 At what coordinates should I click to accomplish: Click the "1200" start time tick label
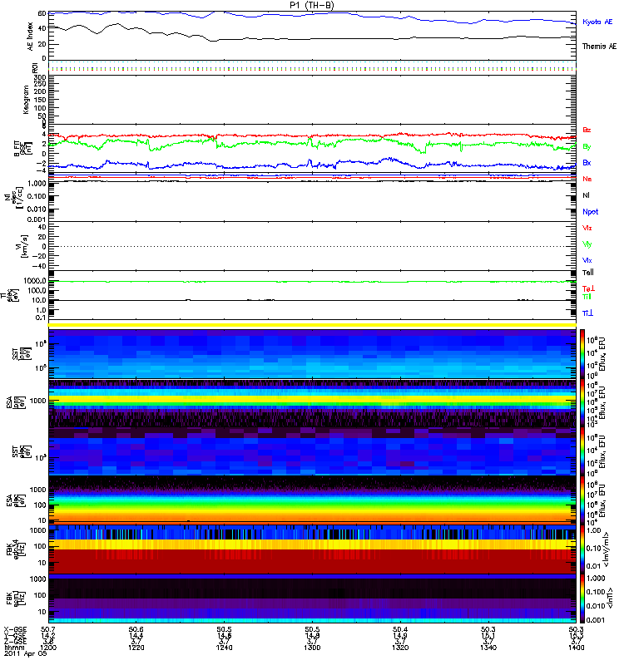(x=48, y=648)
